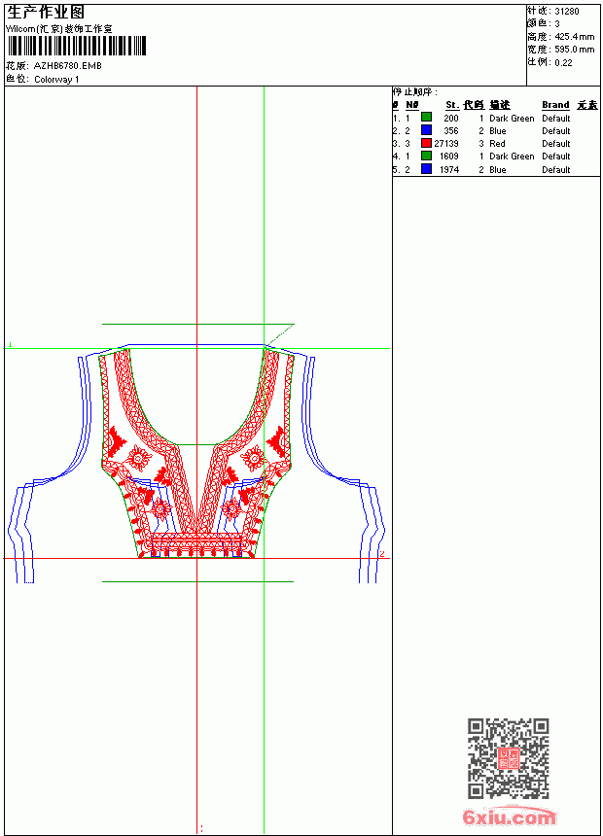The width and height of the screenshot is (603, 836).
Task: Click the '停止顺序:' heading
Action: 415,92
